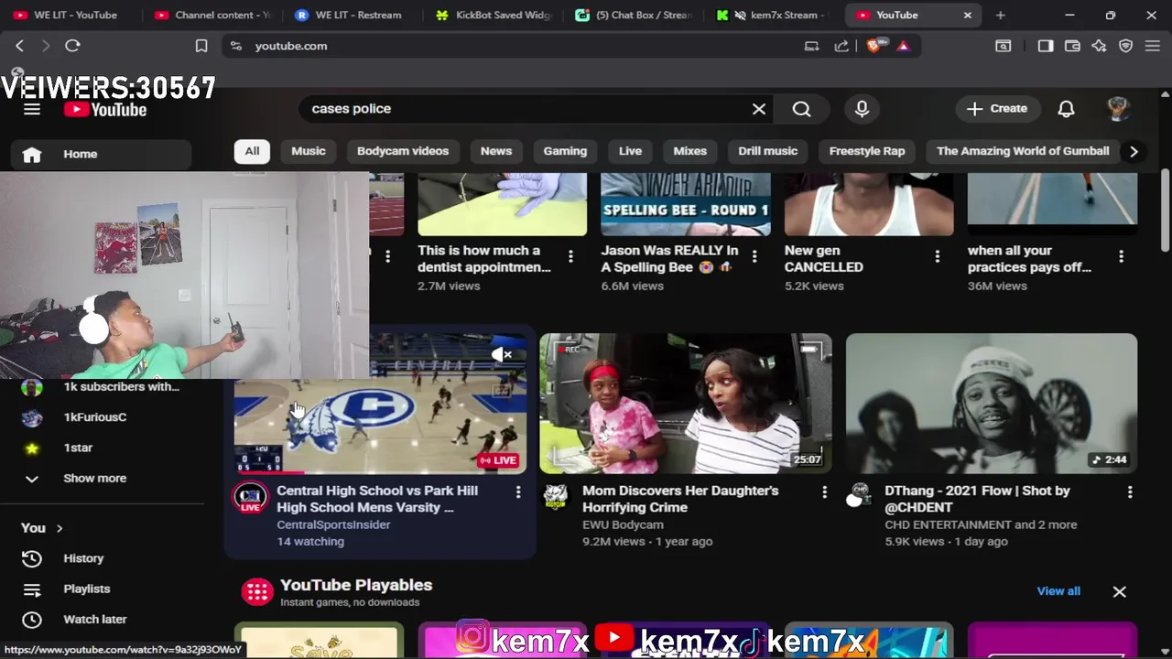Select The Amazing World of Gumball chip
Image resolution: width=1172 pixels, height=659 pixels.
(x=1023, y=151)
